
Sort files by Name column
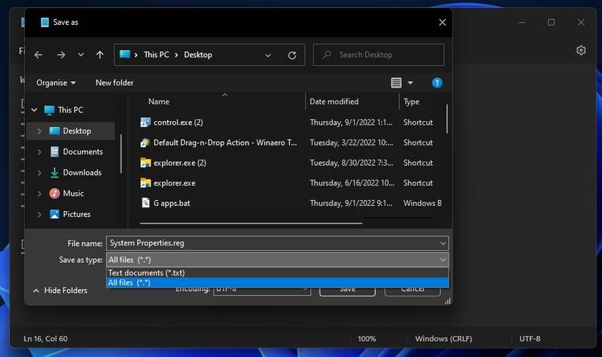point(158,101)
